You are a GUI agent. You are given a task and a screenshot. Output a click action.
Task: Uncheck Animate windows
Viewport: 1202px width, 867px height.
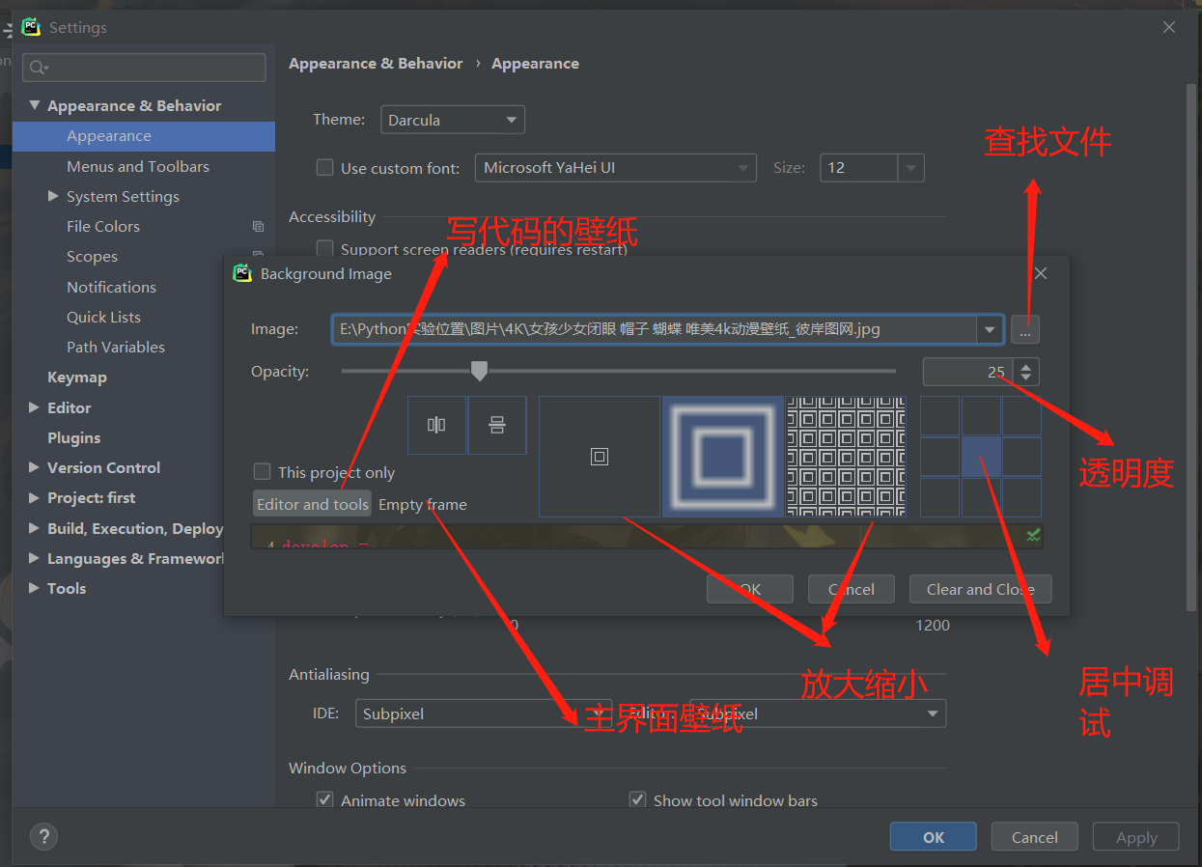pyautogui.click(x=325, y=799)
